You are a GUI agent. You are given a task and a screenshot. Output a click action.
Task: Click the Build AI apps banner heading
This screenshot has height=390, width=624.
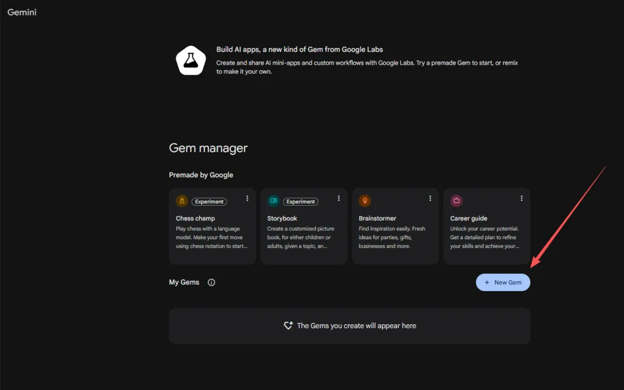299,50
